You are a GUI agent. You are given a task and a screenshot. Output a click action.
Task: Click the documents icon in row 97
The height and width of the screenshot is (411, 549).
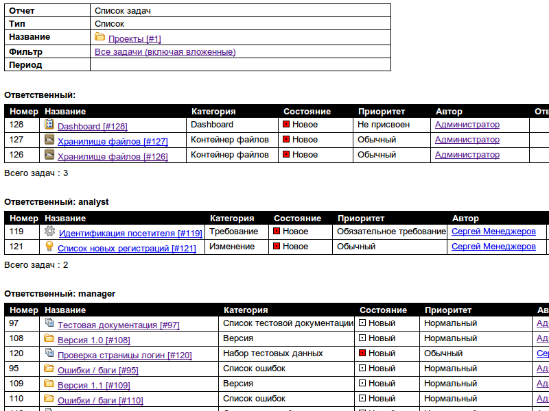tap(49, 323)
